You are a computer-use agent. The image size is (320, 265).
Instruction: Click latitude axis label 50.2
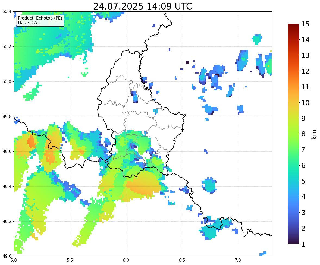7,46
